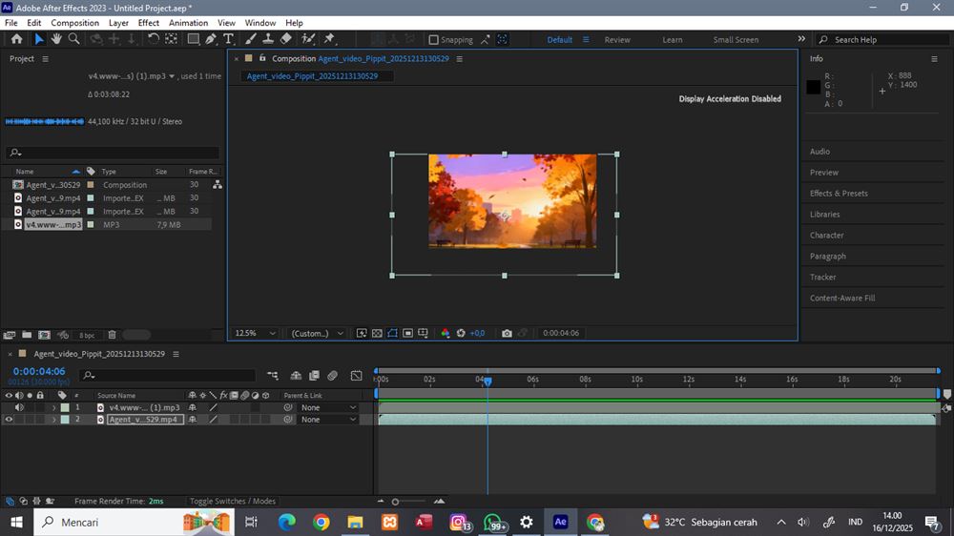
Task: Select the Clone Stamp tool
Action: 268,39
